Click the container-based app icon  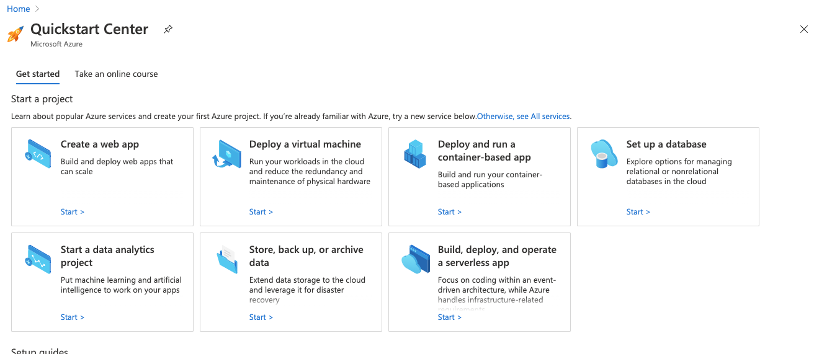pyautogui.click(x=415, y=154)
